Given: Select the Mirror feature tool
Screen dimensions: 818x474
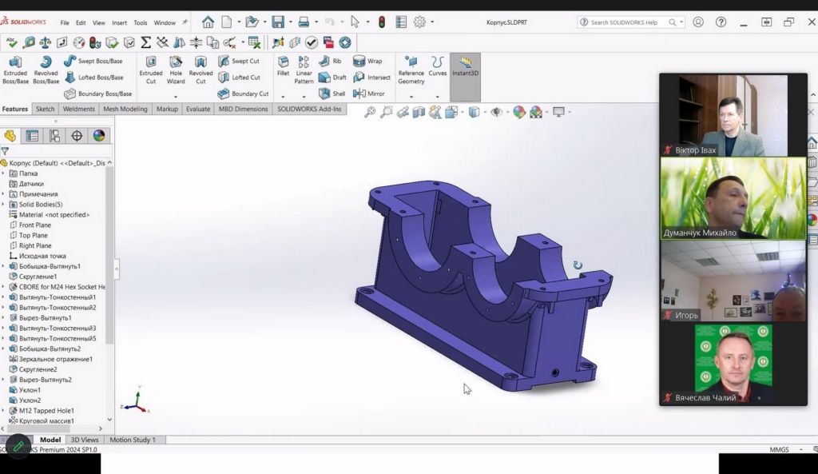Looking at the screenshot, I should coord(368,94).
